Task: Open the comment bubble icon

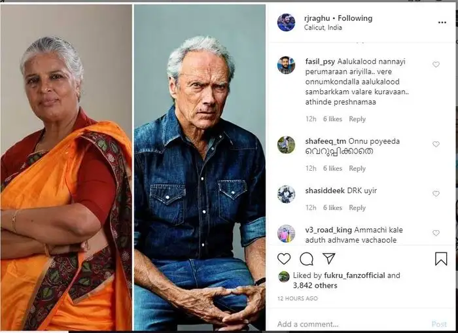Action: 306,259
